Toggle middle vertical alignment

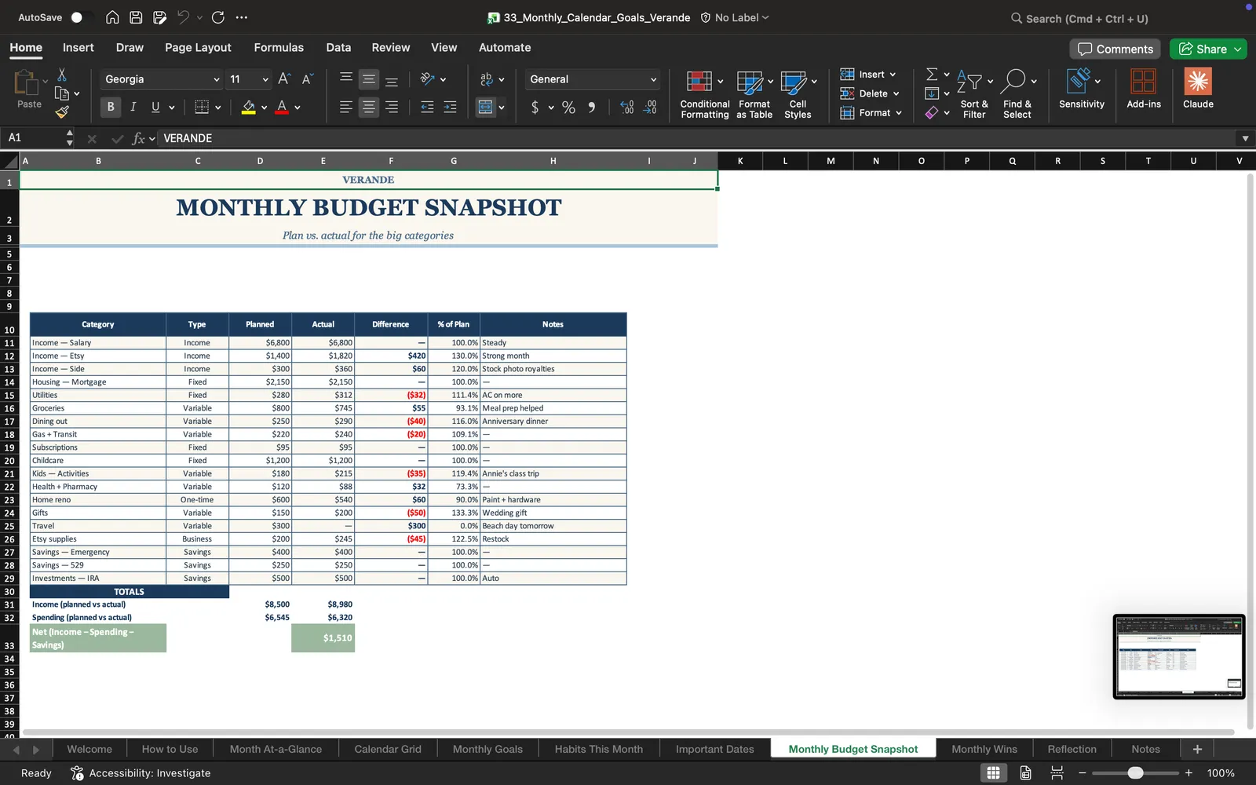[368, 79]
